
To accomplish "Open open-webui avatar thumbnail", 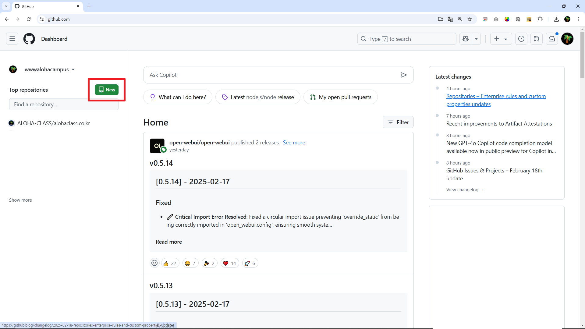I will coord(157,146).
